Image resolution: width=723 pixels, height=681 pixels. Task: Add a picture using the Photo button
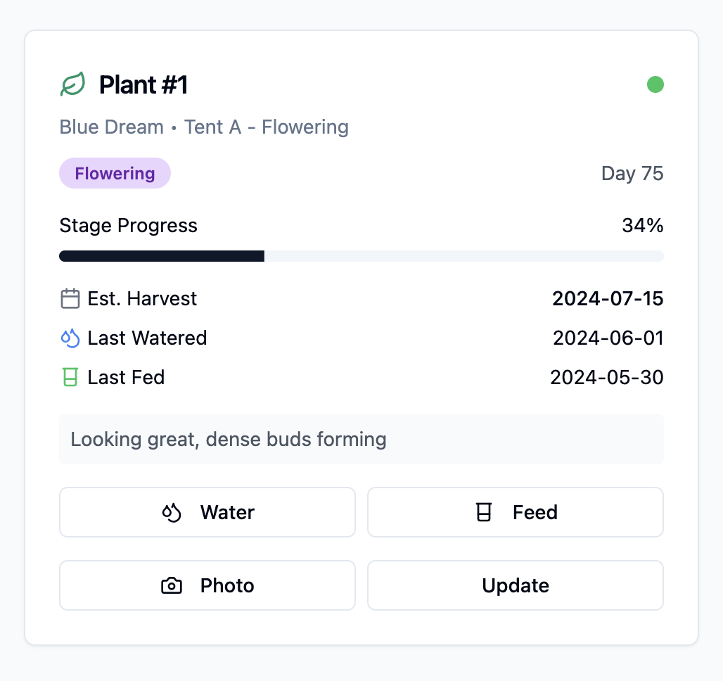(x=207, y=585)
